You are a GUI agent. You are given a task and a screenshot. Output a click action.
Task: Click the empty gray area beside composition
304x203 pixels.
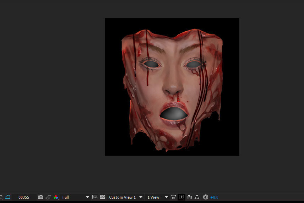click(53, 89)
